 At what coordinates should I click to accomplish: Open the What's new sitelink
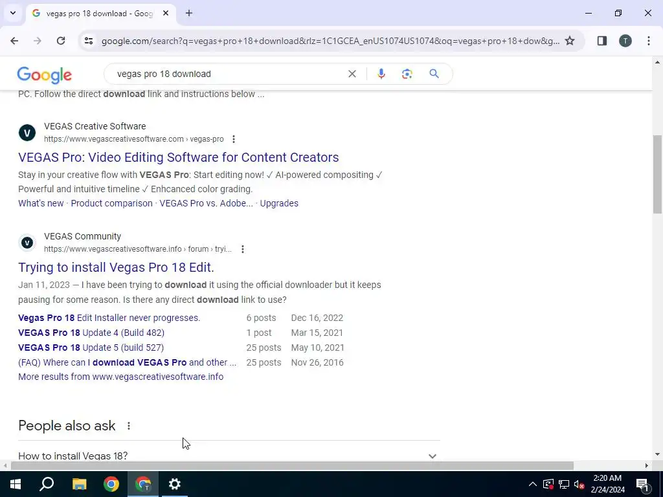[41, 203]
